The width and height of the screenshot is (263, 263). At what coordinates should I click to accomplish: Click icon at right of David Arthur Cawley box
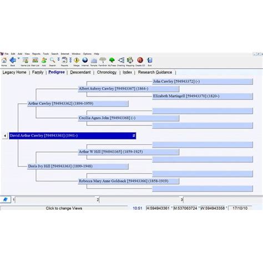(134, 136)
